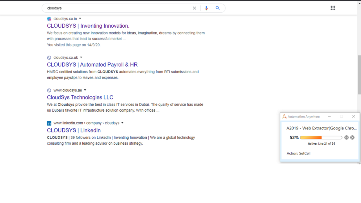
Task: Click the page vertical scrollbar thumb
Action: (359, 75)
